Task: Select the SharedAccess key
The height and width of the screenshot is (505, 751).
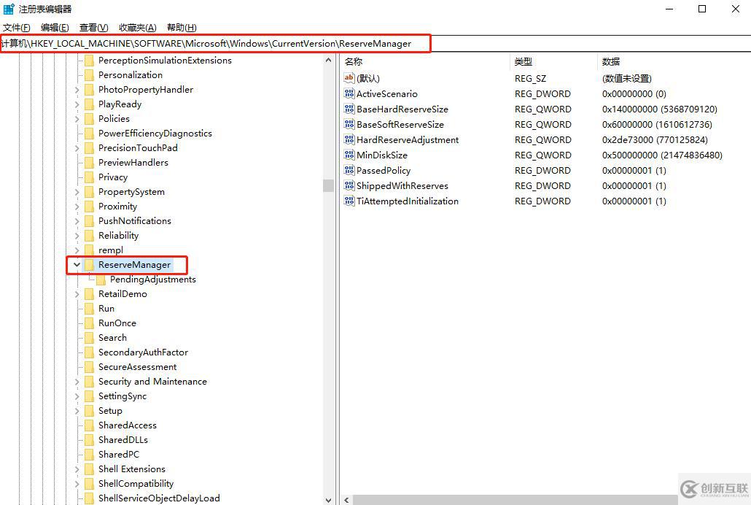Action: click(128, 425)
